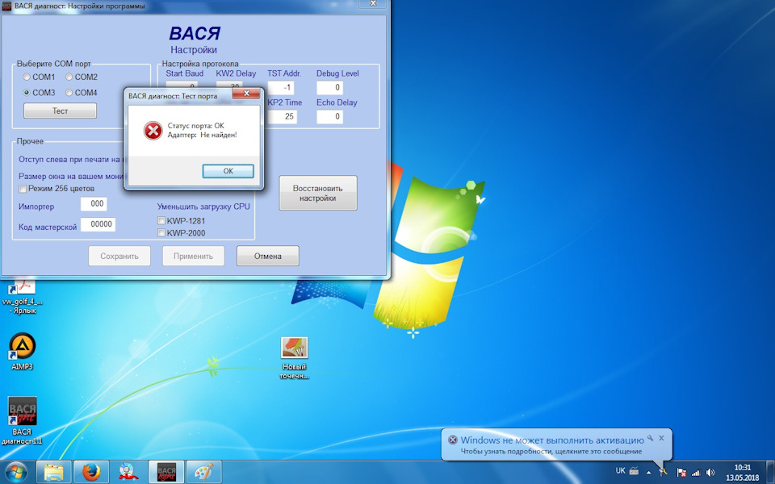The image size is (775, 484).
Task: Select COM1 port radio button
Action: pyautogui.click(x=27, y=77)
